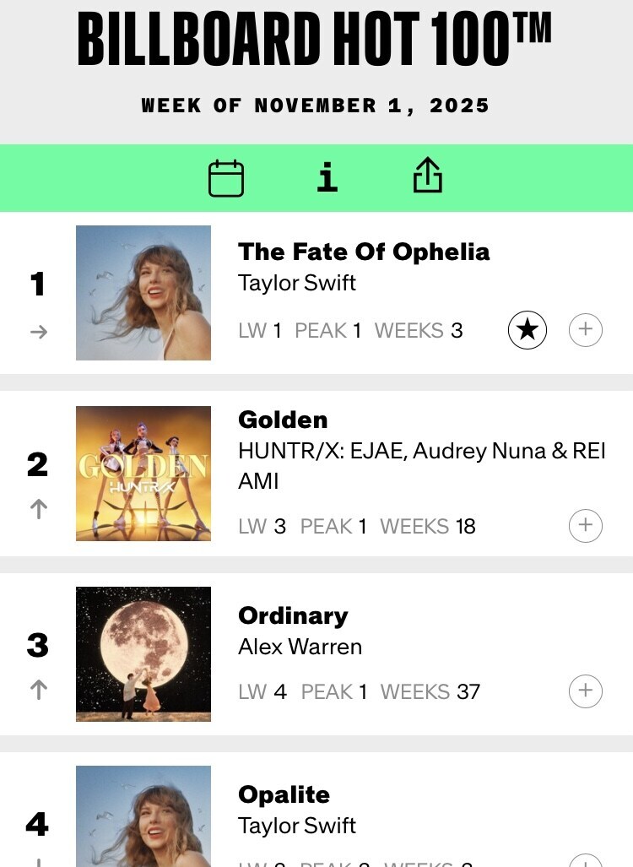The width and height of the screenshot is (633, 867).
Task: Open the Golden HUNTR/X cover art
Action: 143,474
